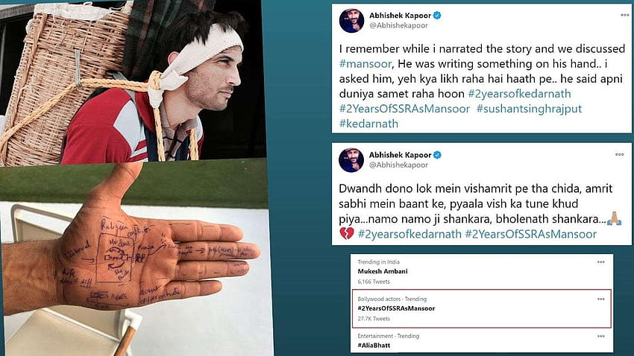This screenshot has width=634, height=356.
Task: Open the photo of the hand with writing
Action: click(136, 258)
